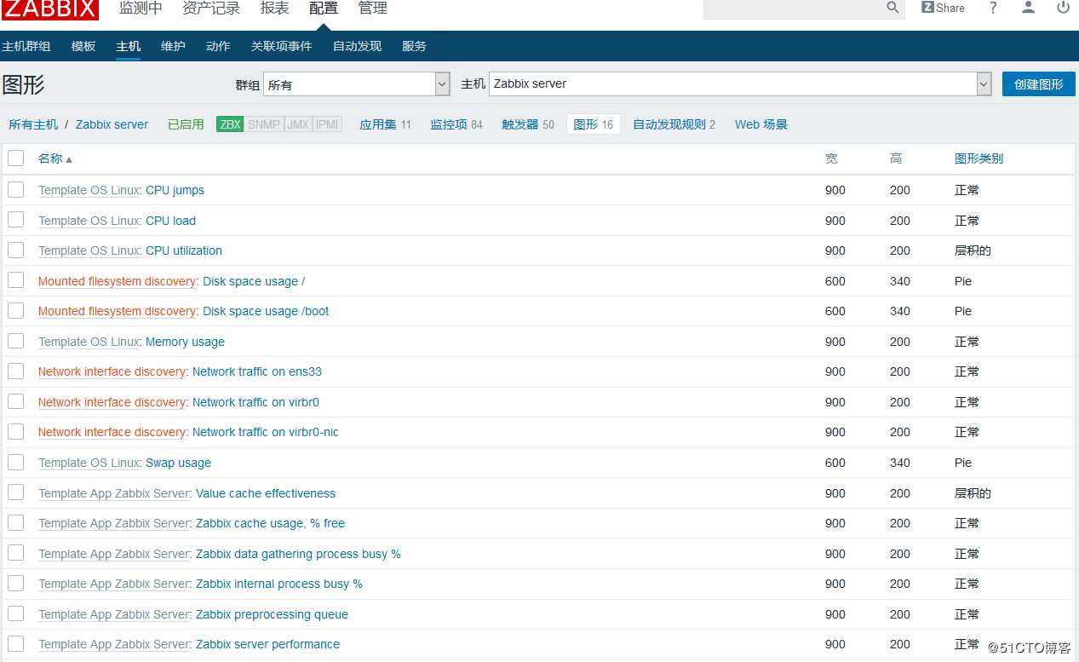
Task: Switch to 应用集 tab
Action: tap(378, 124)
